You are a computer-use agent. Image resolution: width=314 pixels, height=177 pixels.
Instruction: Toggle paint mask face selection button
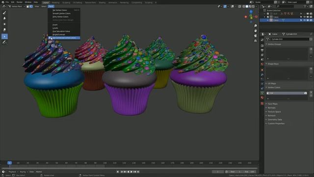click(28, 6)
